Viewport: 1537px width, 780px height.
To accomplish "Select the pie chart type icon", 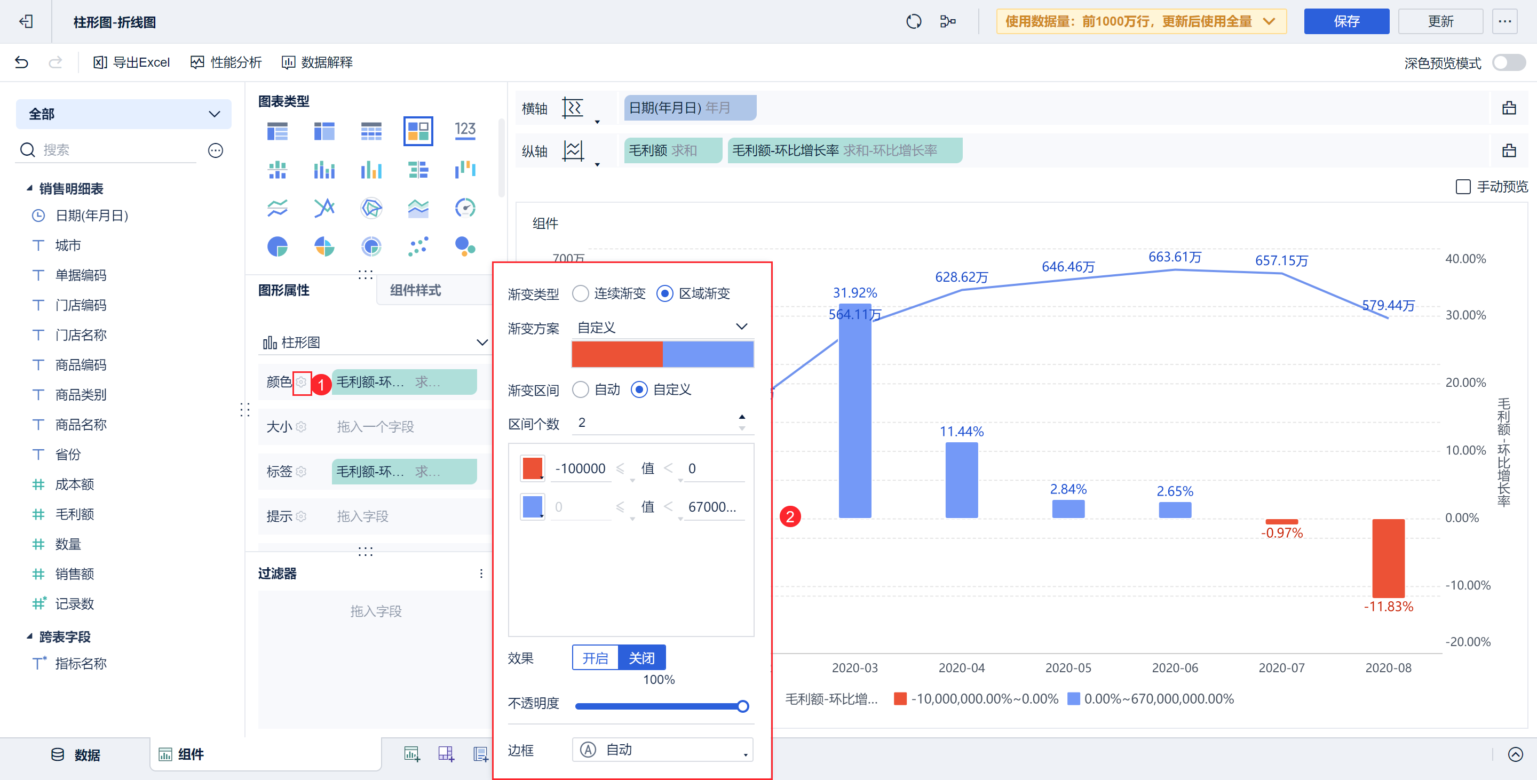I will pos(278,246).
